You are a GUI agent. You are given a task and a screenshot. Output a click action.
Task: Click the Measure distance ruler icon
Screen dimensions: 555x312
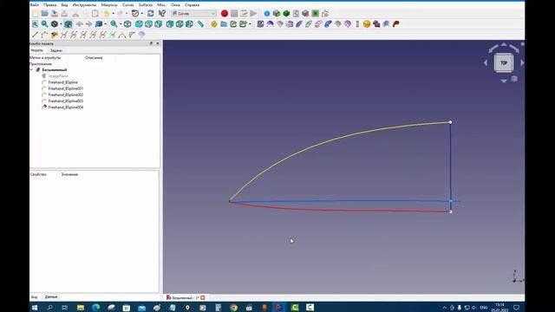(200, 24)
